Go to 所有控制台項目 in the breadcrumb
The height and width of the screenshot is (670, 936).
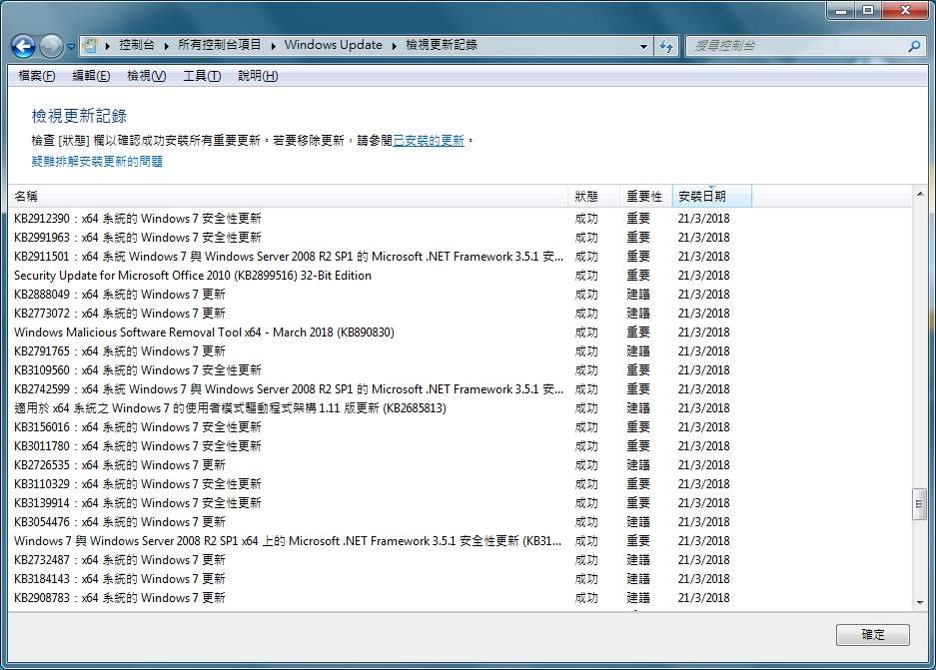[219, 45]
